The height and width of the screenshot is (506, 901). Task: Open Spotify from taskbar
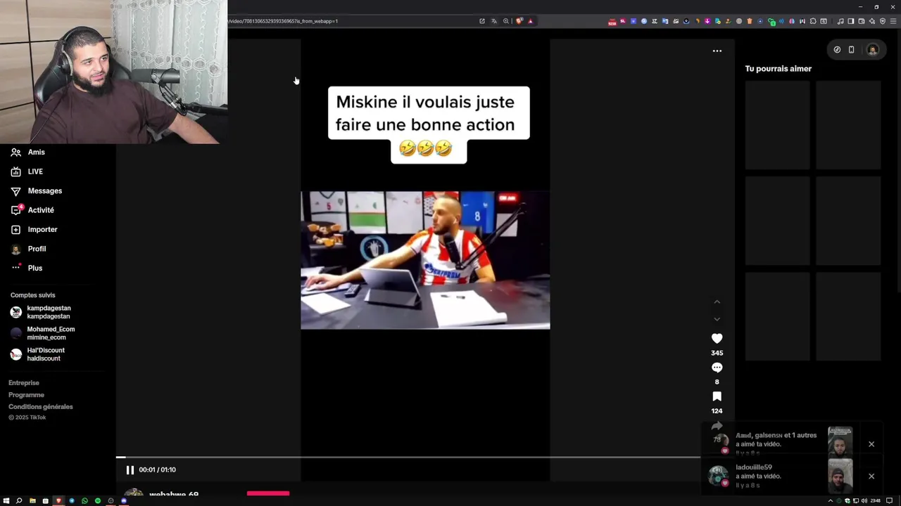pos(98,500)
